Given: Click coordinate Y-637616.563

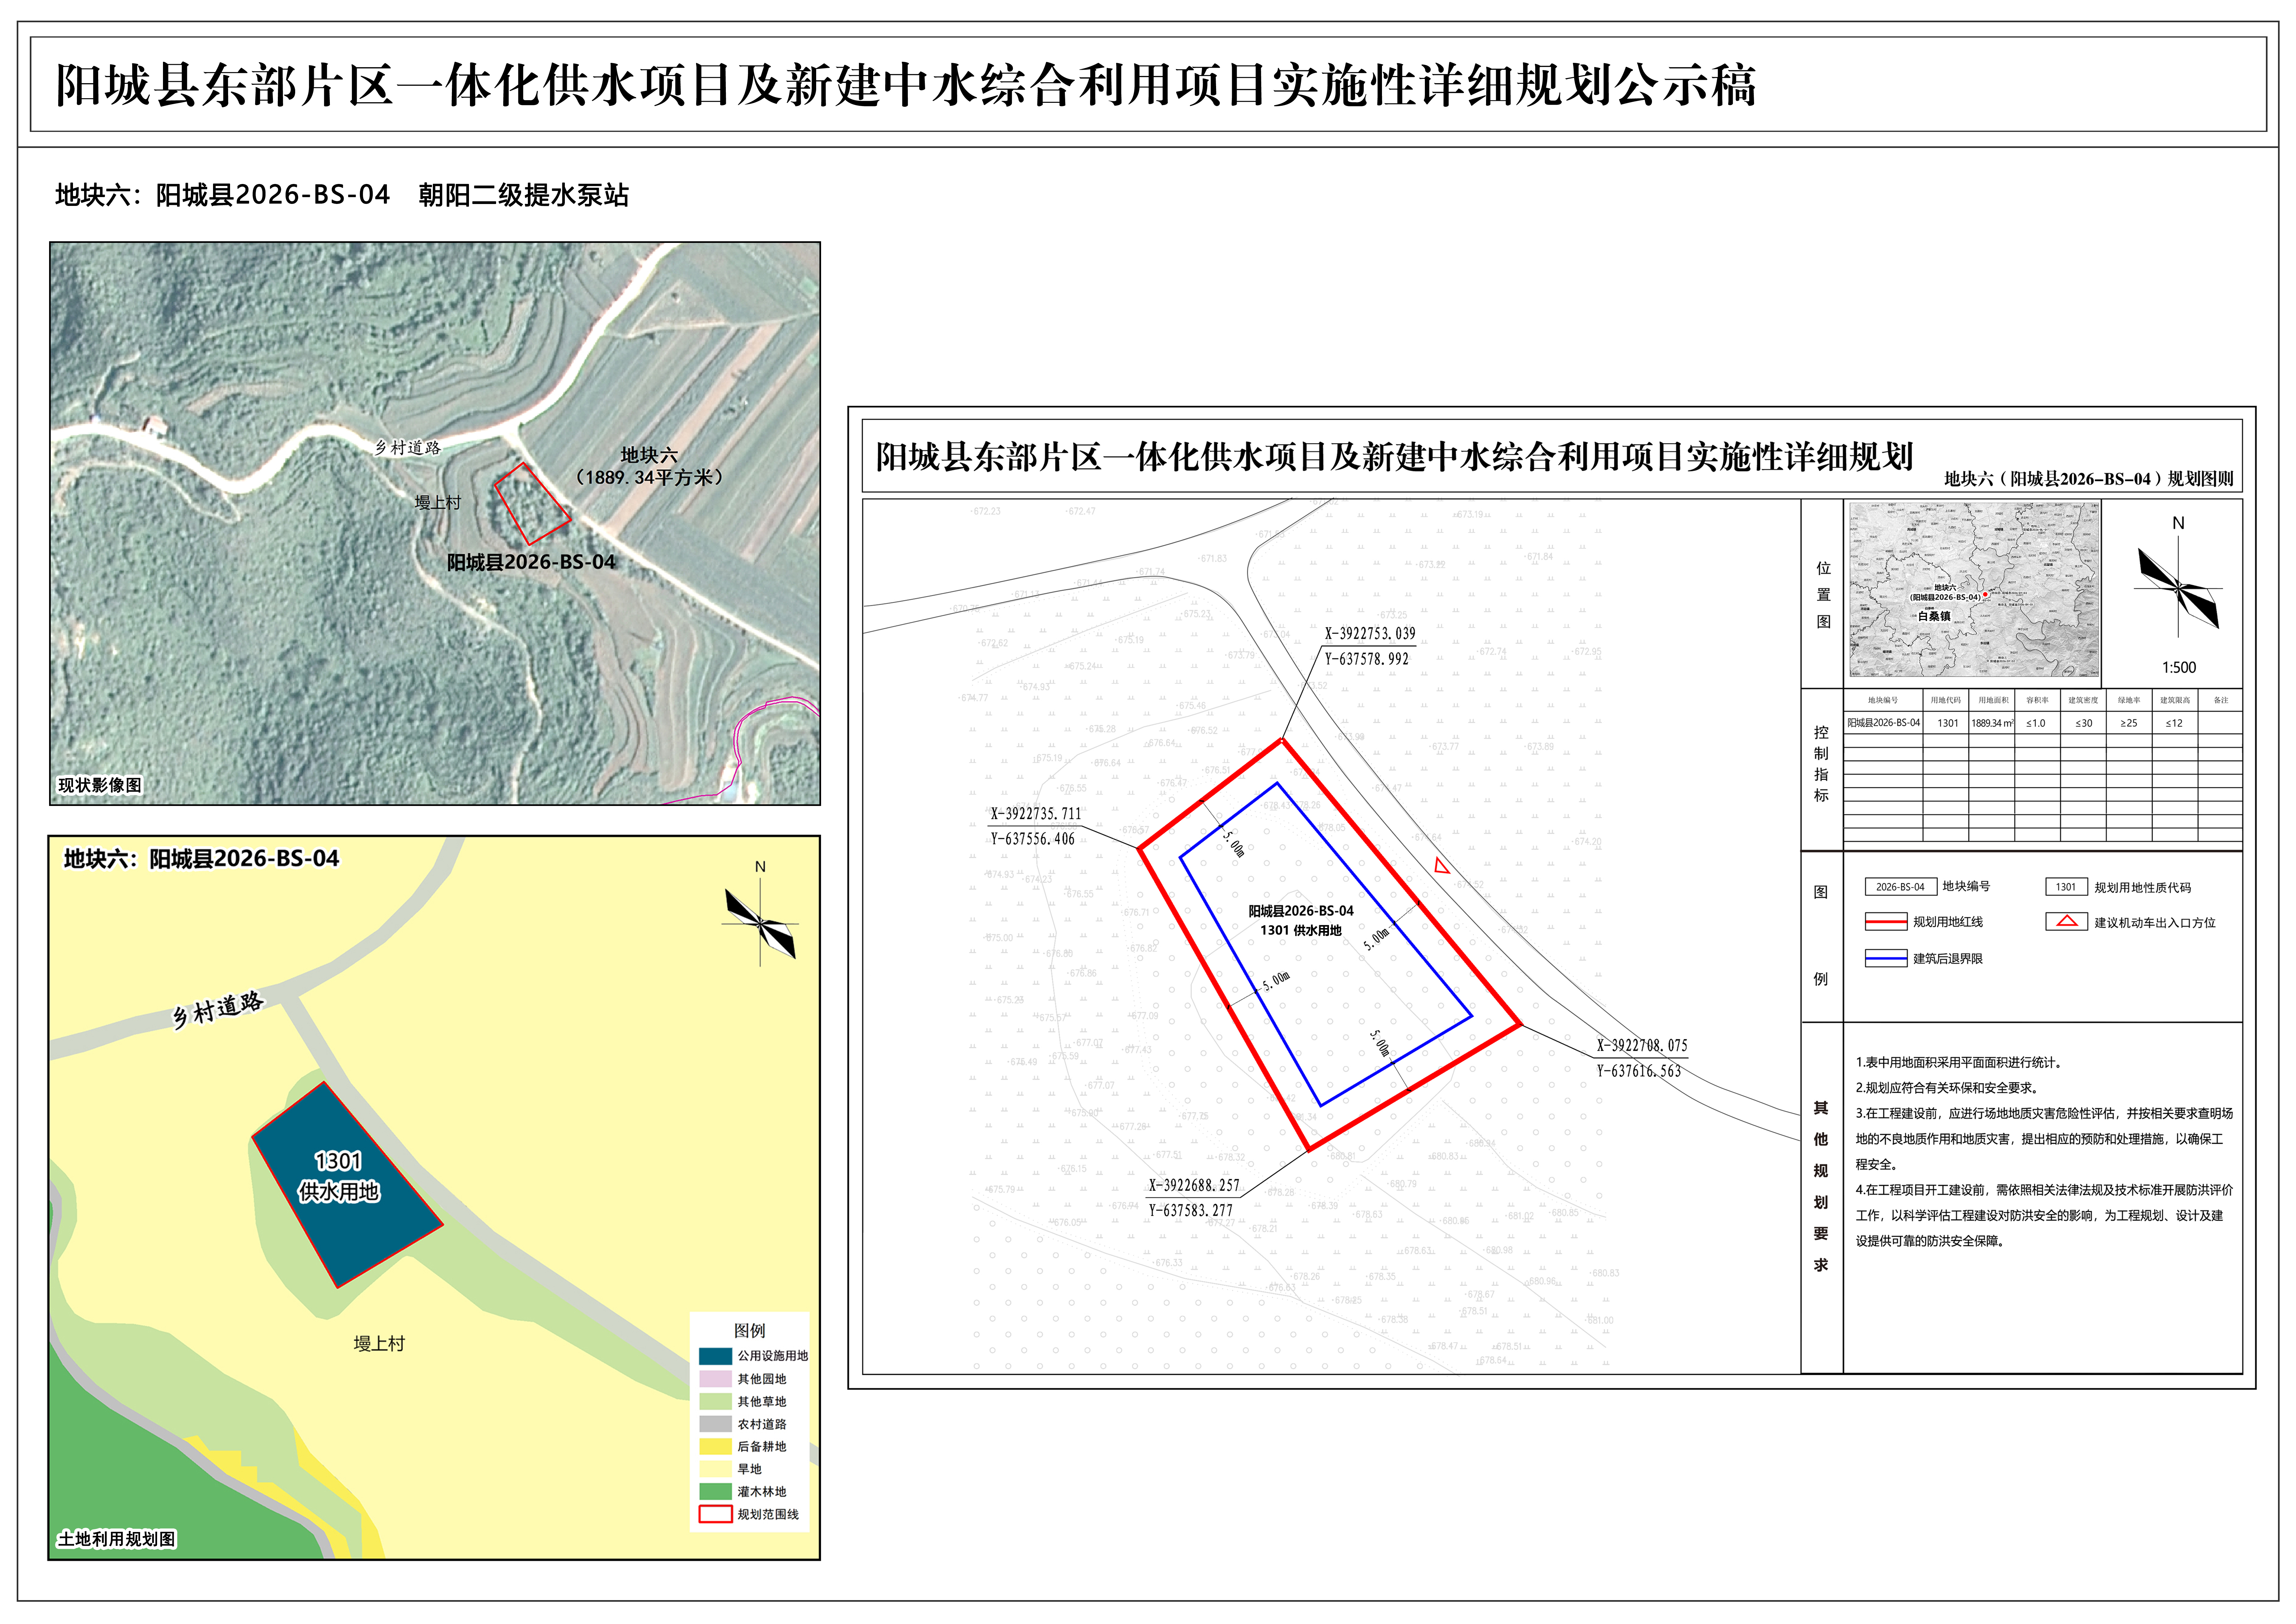Looking at the screenshot, I should pos(1639,1071).
